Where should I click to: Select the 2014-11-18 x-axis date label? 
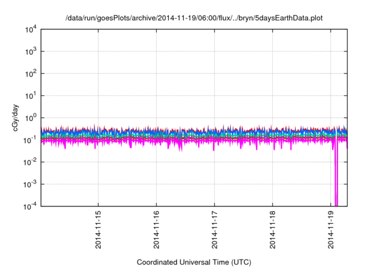tap(273, 230)
